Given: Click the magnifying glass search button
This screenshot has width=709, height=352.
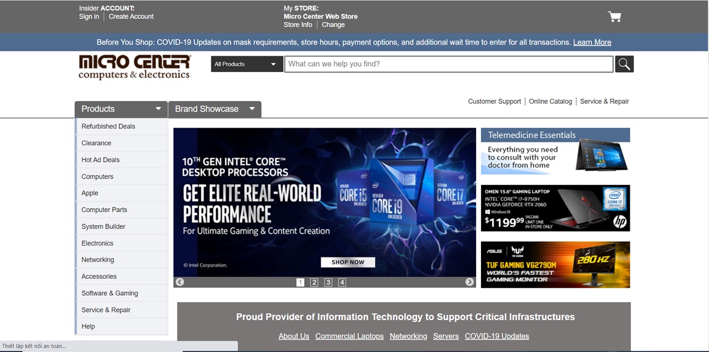Looking at the screenshot, I should point(624,64).
